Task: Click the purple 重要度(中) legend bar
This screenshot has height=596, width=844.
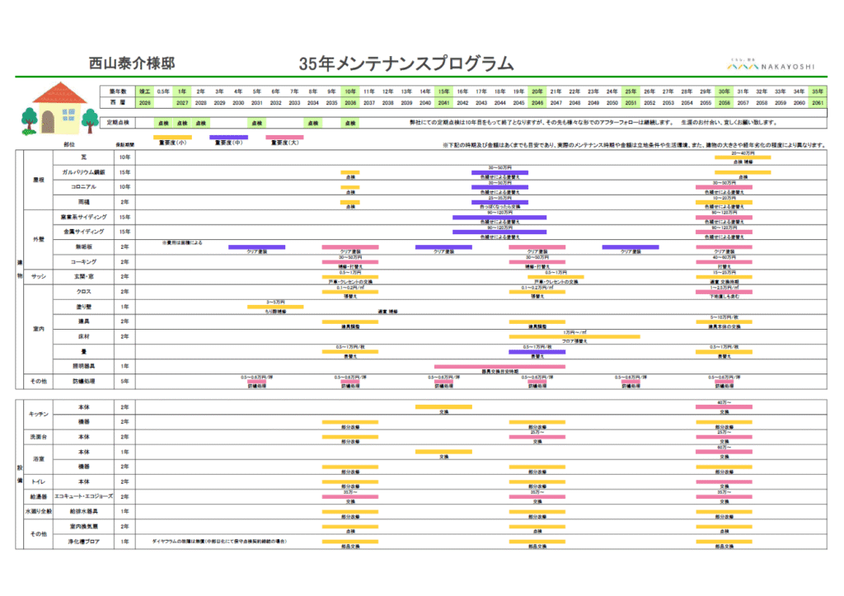Action: [x=227, y=137]
